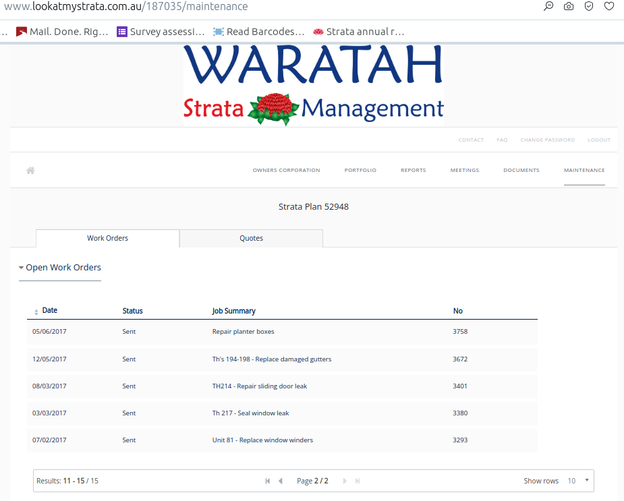Click the Logout link
Image resolution: width=624 pixels, height=501 pixels.
[x=599, y=140]
